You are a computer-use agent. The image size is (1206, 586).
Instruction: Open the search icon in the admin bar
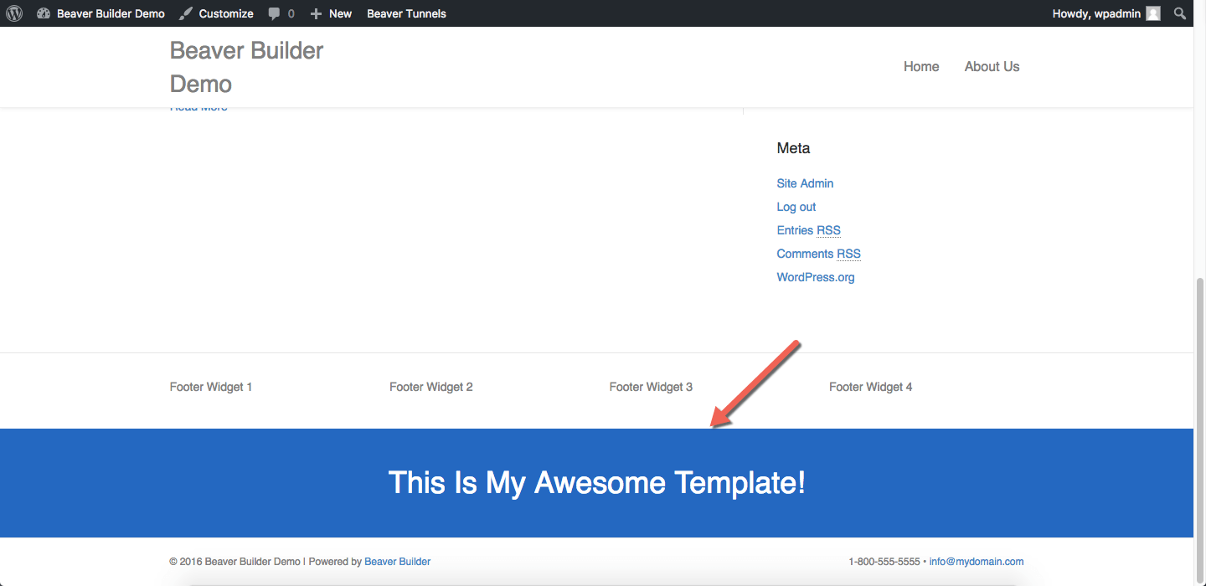coord(1179,13)
